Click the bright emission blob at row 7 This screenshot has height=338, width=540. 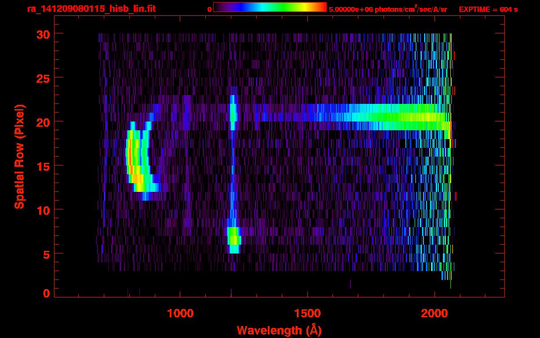click(234, 240)
